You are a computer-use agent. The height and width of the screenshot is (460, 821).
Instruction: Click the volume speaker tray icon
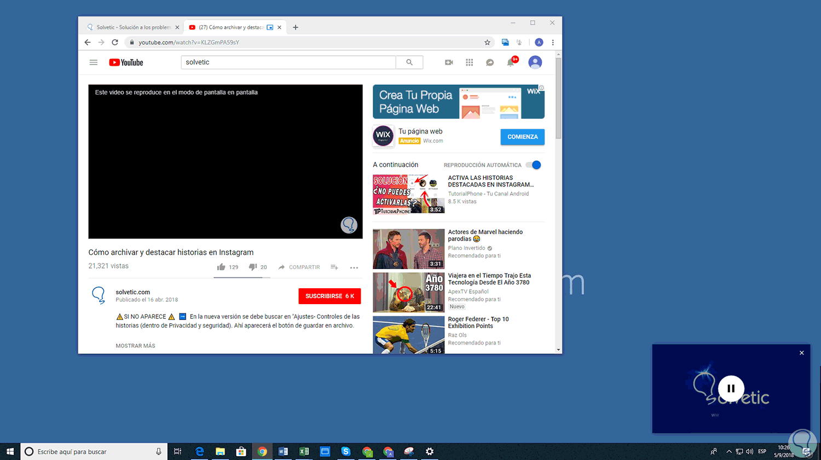coord(749,451)
